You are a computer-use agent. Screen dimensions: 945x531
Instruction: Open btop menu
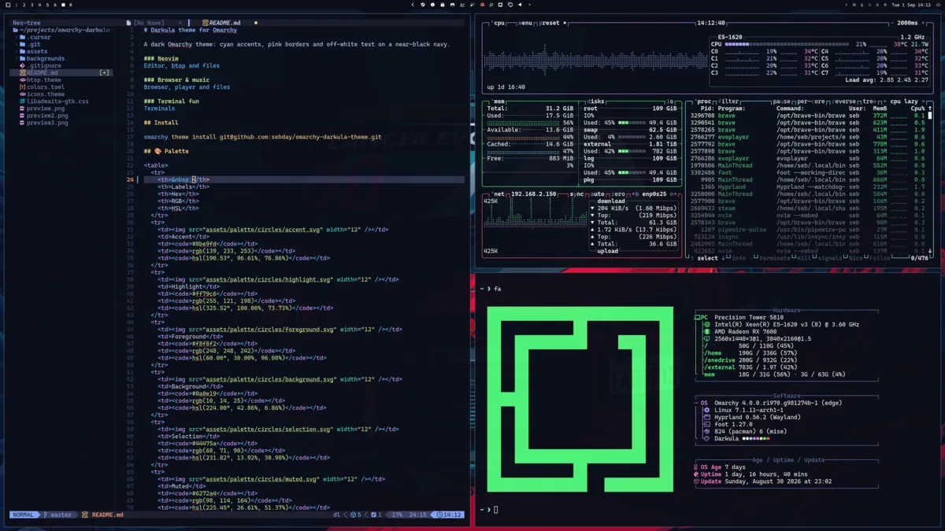(x=526, y=23)
